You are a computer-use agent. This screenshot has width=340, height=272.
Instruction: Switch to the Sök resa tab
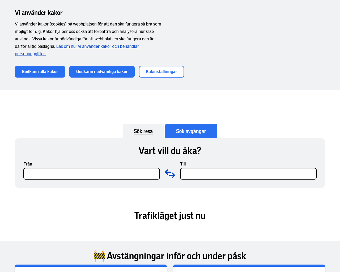143,131
